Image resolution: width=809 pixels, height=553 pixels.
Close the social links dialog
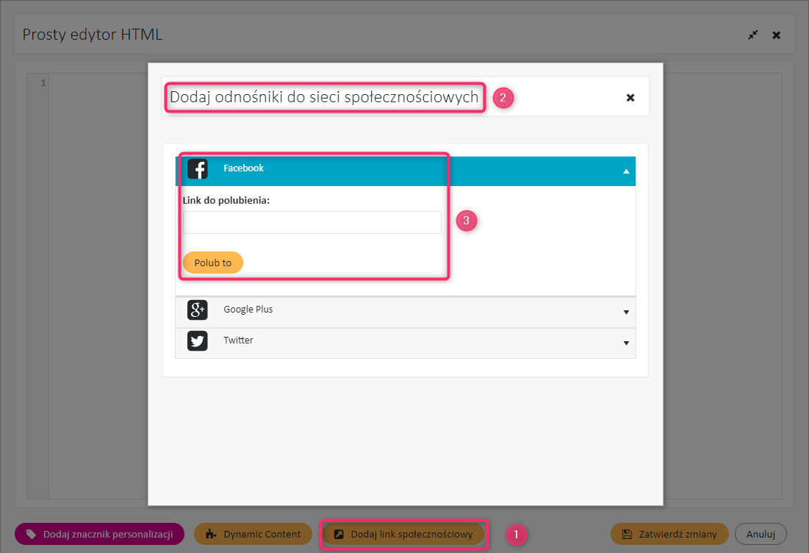(x=630, y=98)
